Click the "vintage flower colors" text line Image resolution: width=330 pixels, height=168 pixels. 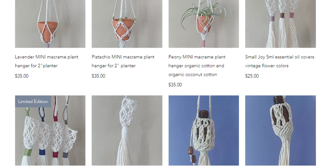pyautogui.click(x=267, y=66)
